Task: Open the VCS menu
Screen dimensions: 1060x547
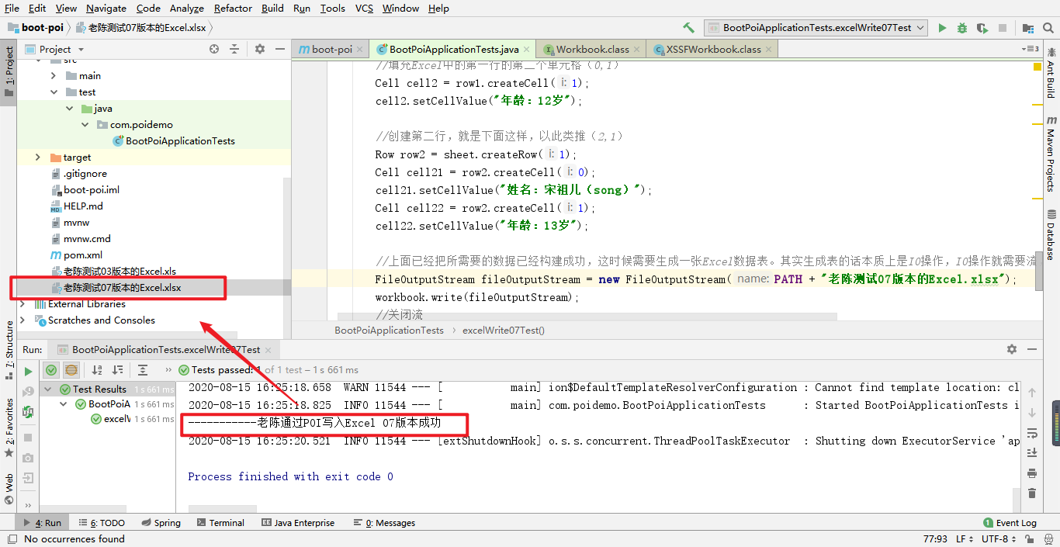Action: [x=364, y=9]
